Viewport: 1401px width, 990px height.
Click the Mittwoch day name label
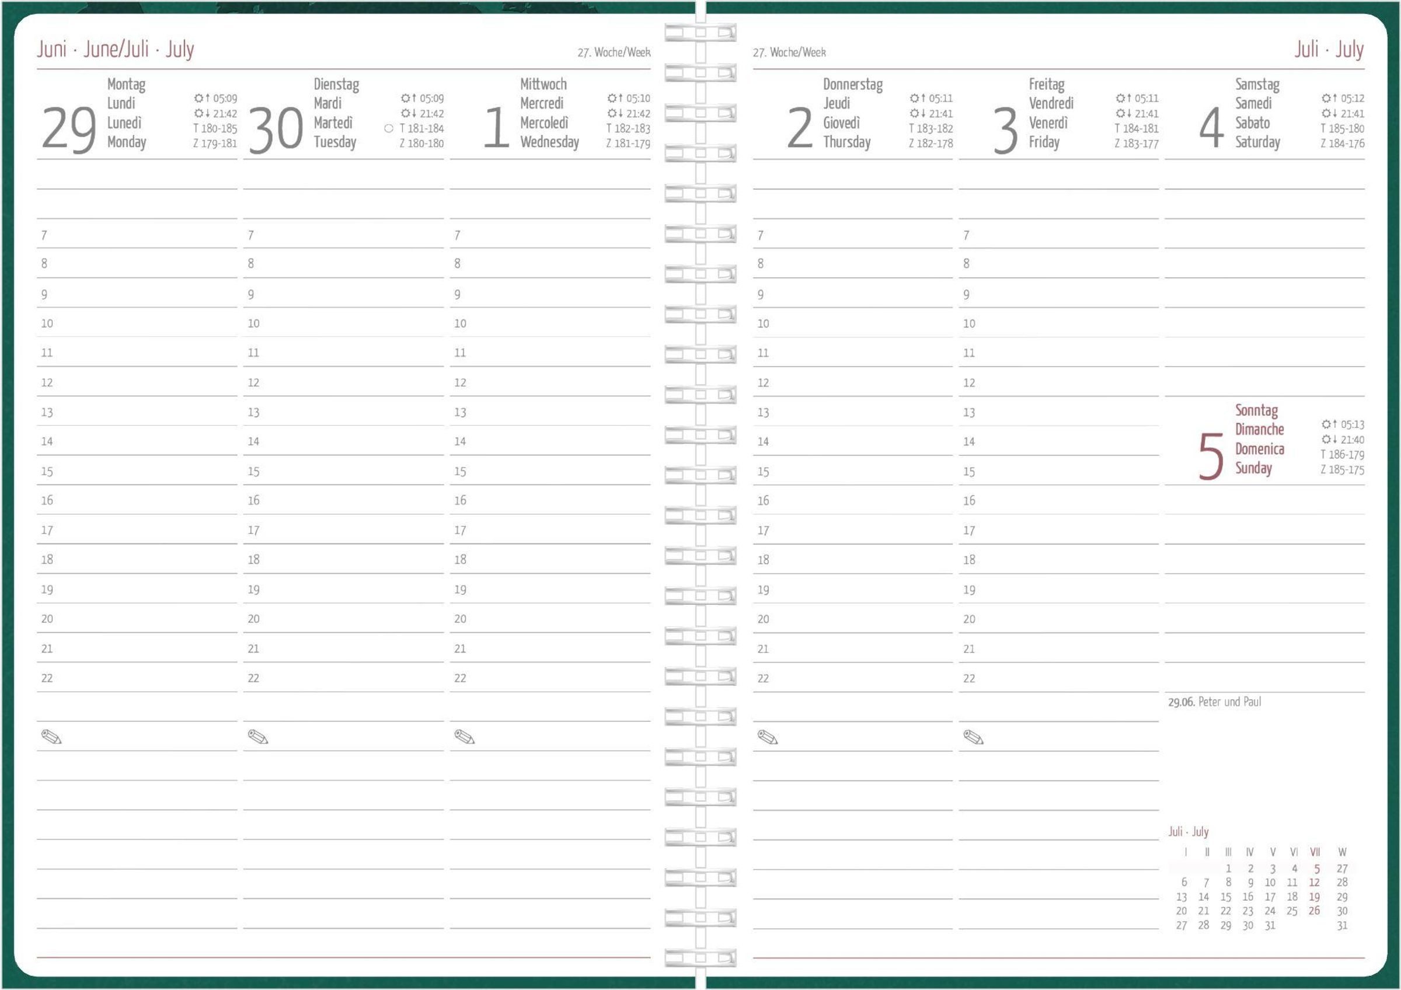543,84
